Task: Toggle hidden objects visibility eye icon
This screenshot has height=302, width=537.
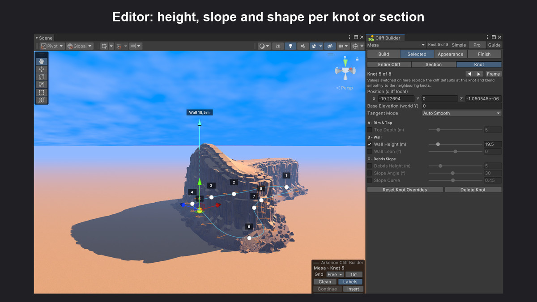Action: (330, 46)
